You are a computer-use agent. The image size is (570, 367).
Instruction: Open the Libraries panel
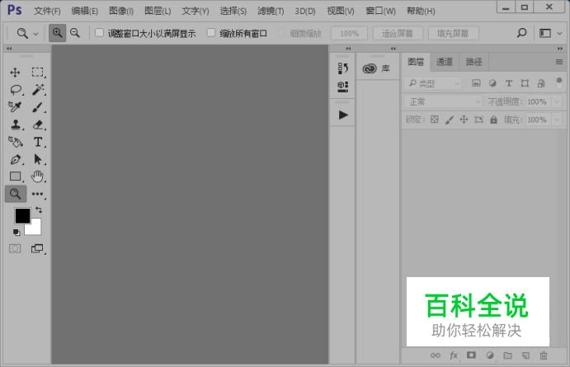click(376, 68)
